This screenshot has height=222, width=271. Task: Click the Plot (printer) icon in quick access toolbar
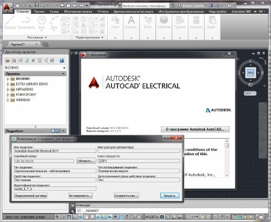63,5
